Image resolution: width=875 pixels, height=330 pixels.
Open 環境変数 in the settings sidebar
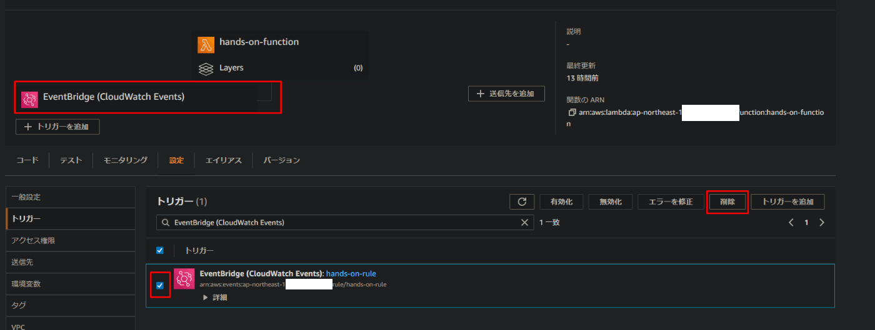coord(71,284)
